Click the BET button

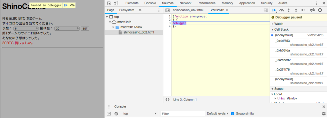pyautogui.click(x=85, y=28)
